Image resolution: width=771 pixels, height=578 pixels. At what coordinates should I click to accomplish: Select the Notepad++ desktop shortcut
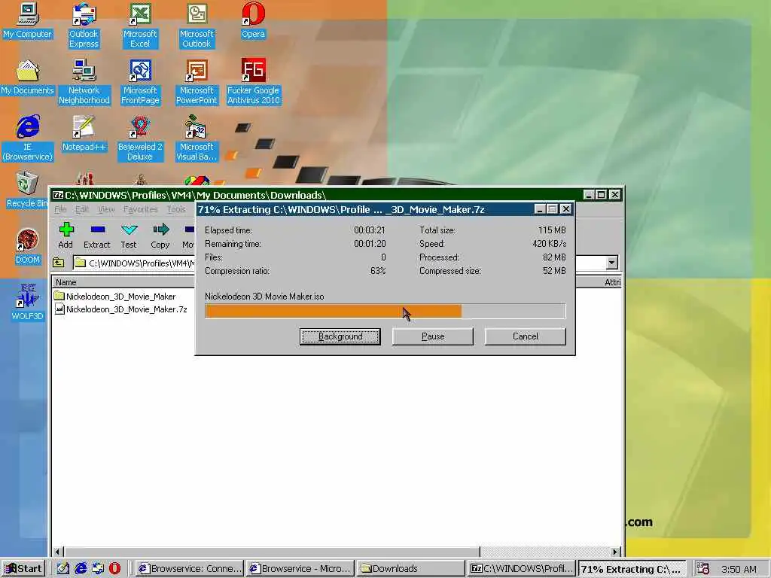[84, 134]
